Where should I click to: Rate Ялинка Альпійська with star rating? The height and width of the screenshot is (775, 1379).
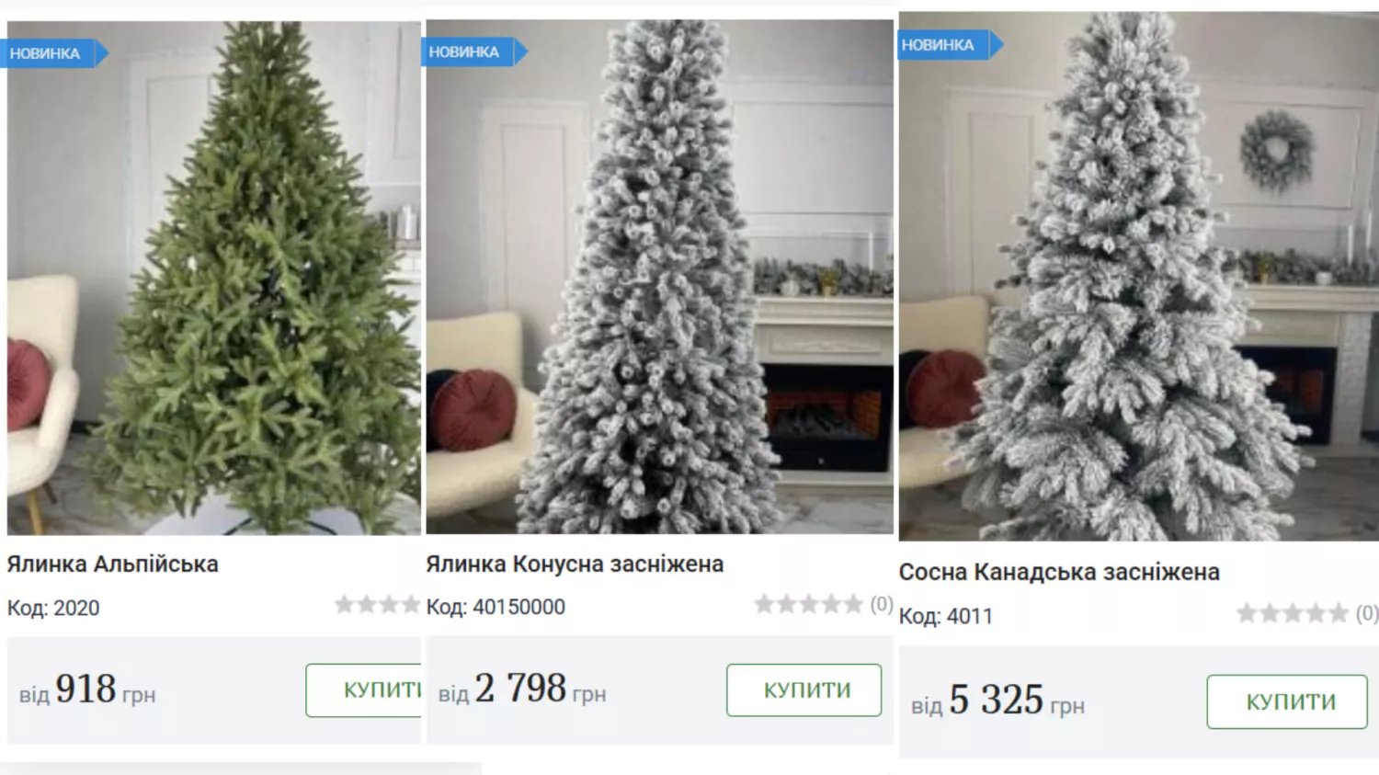tap(378, 605)
